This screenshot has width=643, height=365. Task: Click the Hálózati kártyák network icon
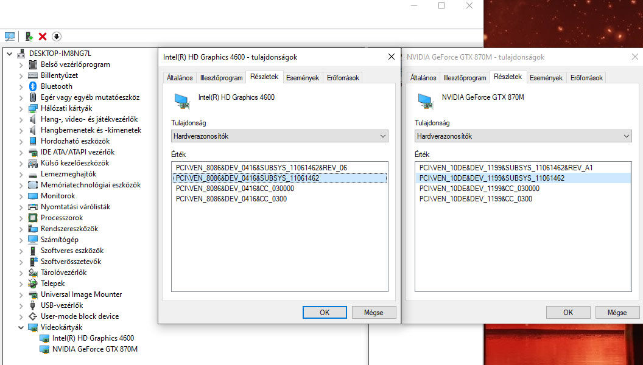[x=33, y=108]
